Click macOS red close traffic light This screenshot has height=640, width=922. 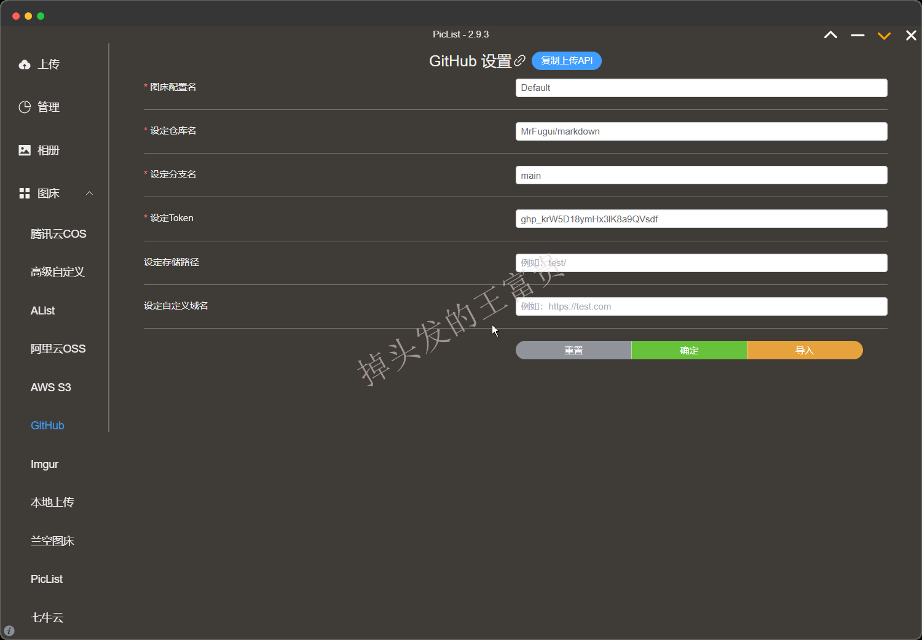16,16
